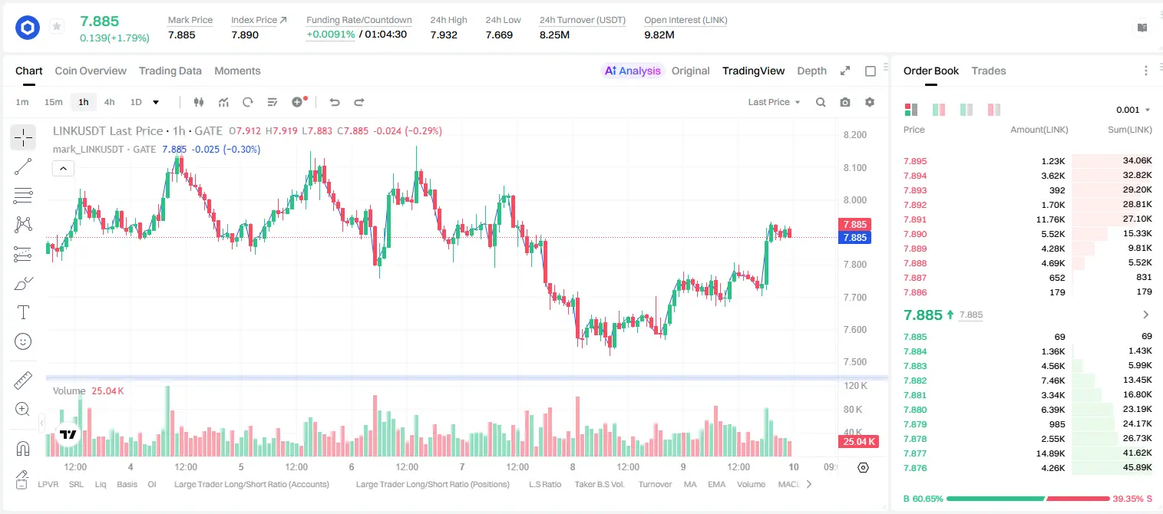Image resolution: width=1163 pixels, height=514 pixels.
Task: Add LINK to favorites with star
Action: pyautogui.click(x=57, y=27)
